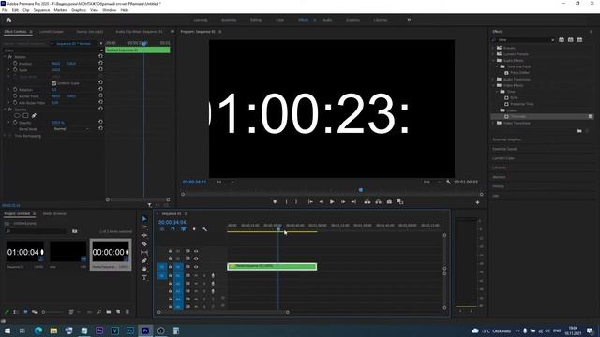Reset the Blend Mode parameter
Image resolution: width=600 pixels, height=337 pixels.
pos(100,128)
